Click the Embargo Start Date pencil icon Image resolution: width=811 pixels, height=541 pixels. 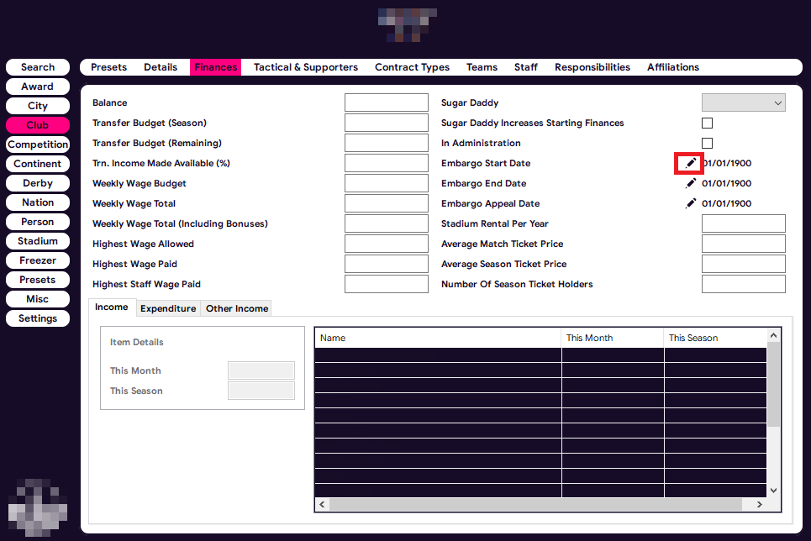(691, 163)
